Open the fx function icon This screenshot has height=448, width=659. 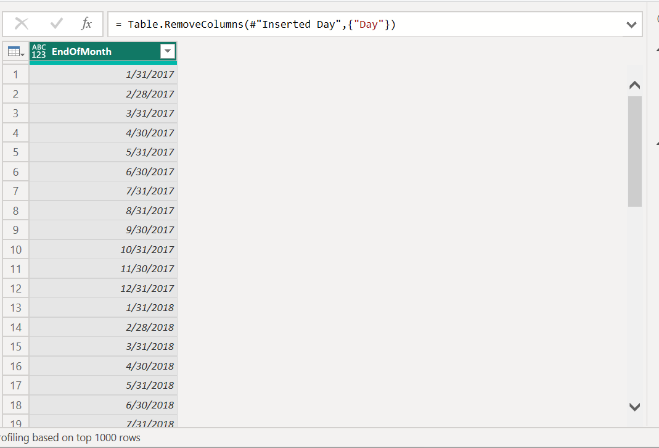click(x=86, y=24)
